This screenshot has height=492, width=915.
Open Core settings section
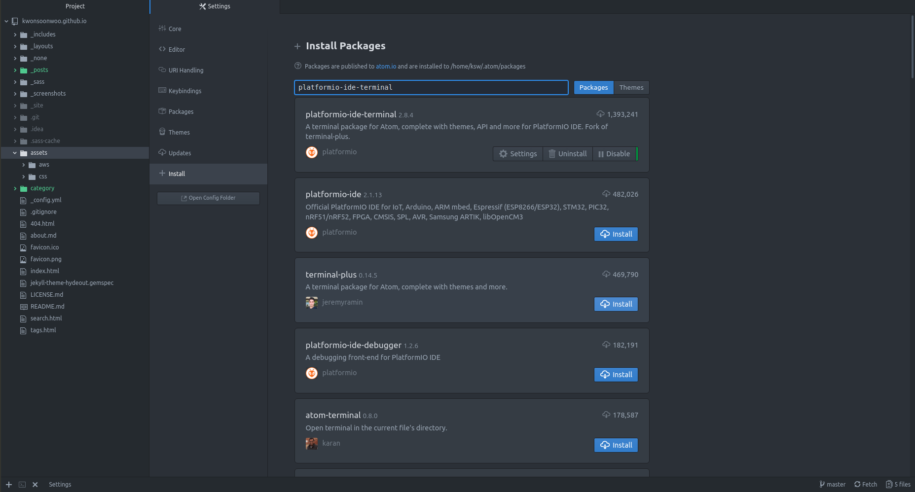click(209, 29)
